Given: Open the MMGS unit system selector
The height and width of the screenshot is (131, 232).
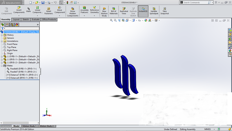Looking at the screenshot, I should click(207, 129).
